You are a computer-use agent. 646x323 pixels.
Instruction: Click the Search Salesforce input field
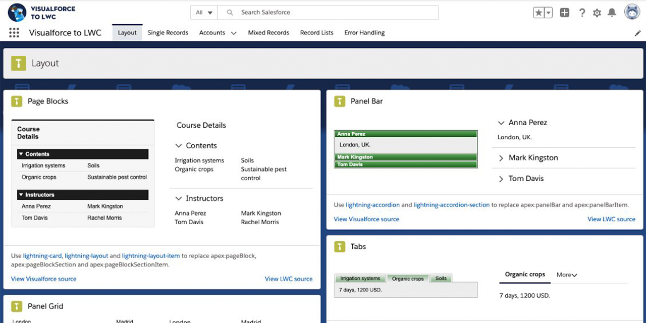(x=333, y=13)
